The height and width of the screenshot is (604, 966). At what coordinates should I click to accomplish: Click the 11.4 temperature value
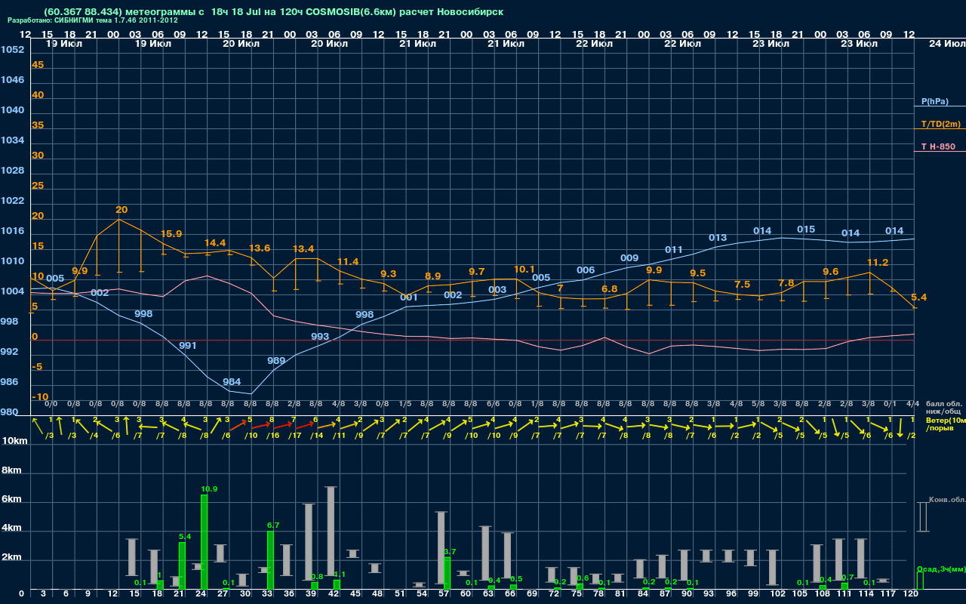coord(348,262)
